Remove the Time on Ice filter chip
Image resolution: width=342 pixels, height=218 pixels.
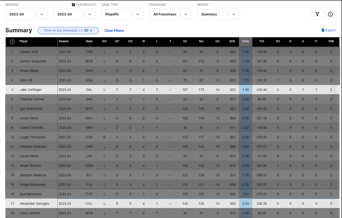[x=91, y=30]
